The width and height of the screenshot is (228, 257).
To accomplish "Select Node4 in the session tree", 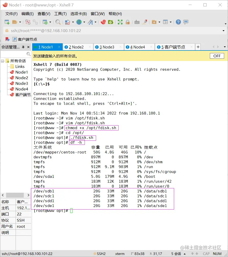I will (21, 89).
